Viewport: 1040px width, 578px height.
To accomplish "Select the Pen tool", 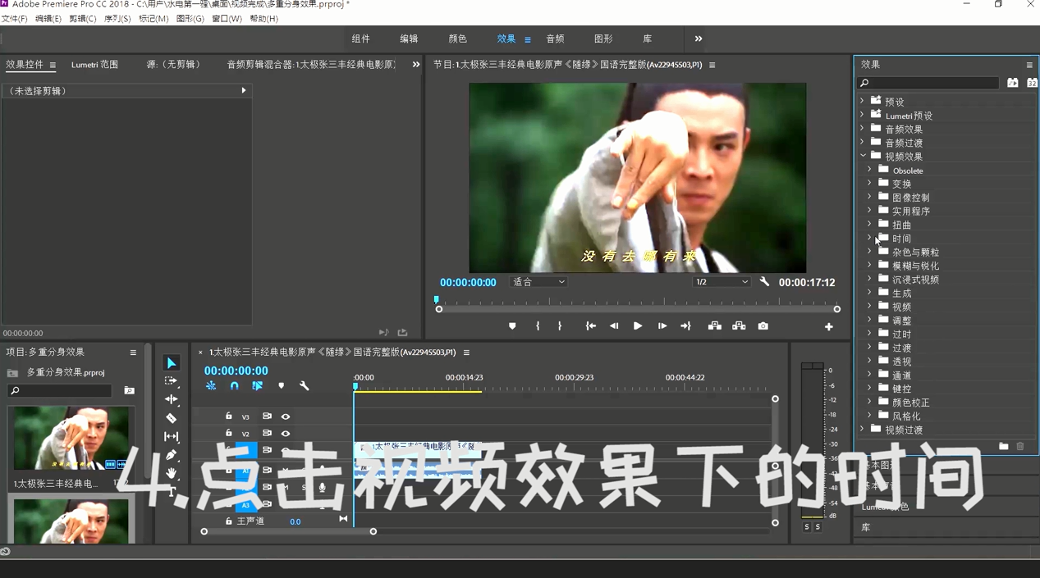I will click(x=171, y=455).
